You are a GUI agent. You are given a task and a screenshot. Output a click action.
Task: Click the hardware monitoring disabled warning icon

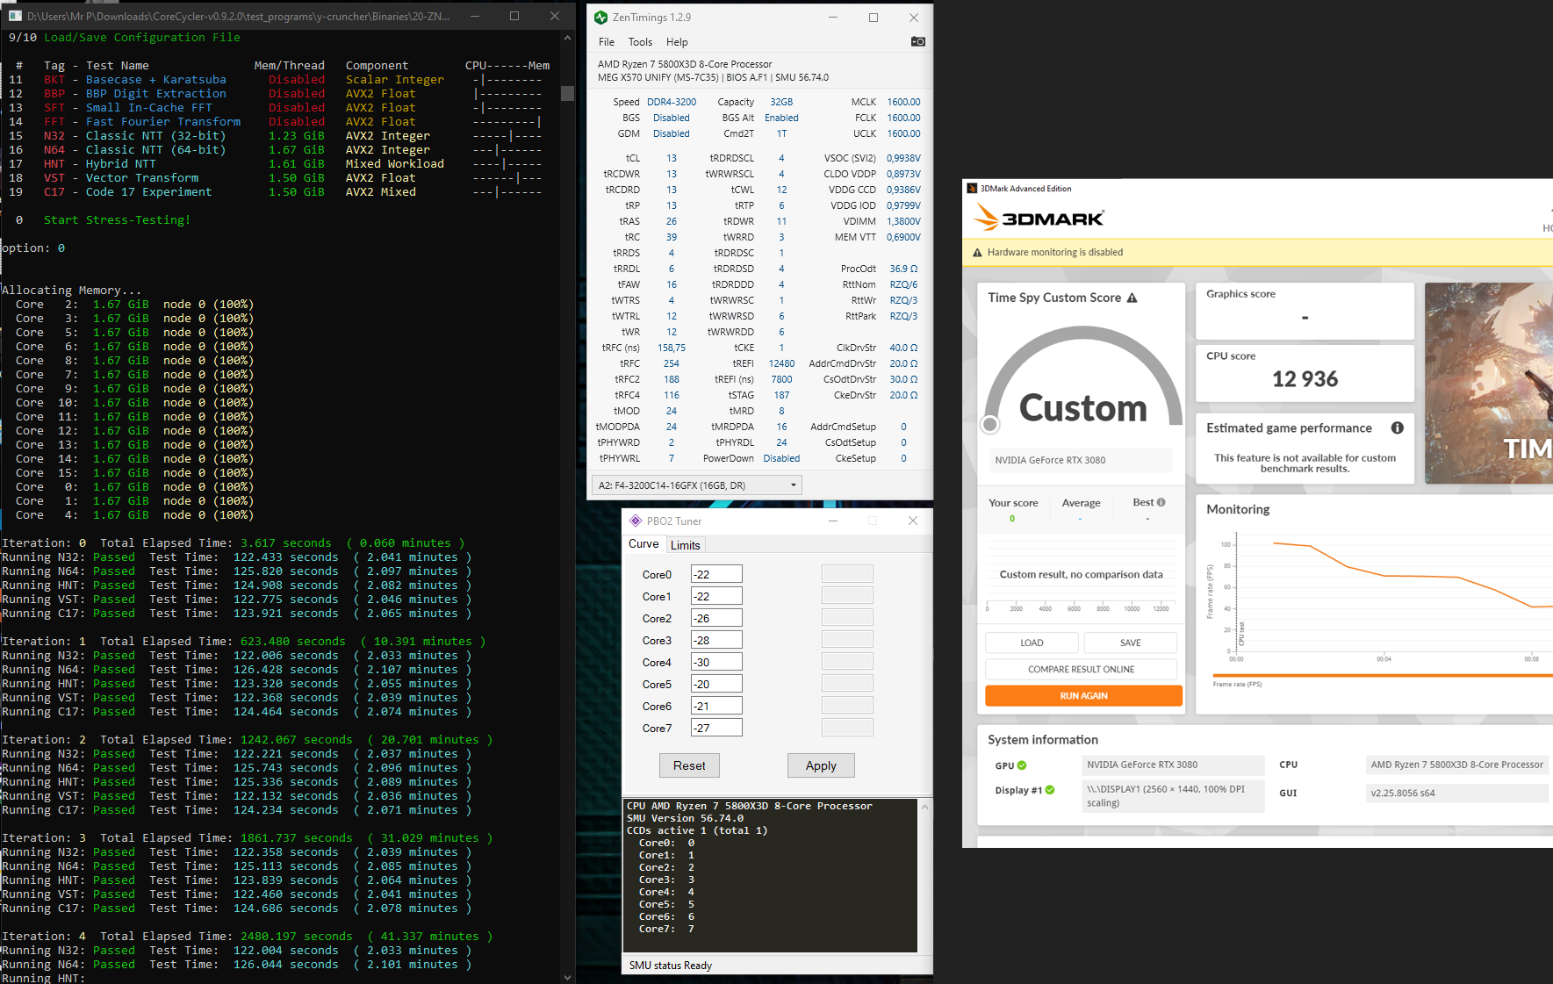[x=977, y=252]
